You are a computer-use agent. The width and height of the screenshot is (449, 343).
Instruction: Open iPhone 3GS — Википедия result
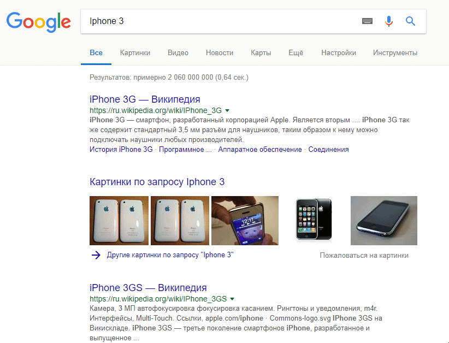click(148, 288)
